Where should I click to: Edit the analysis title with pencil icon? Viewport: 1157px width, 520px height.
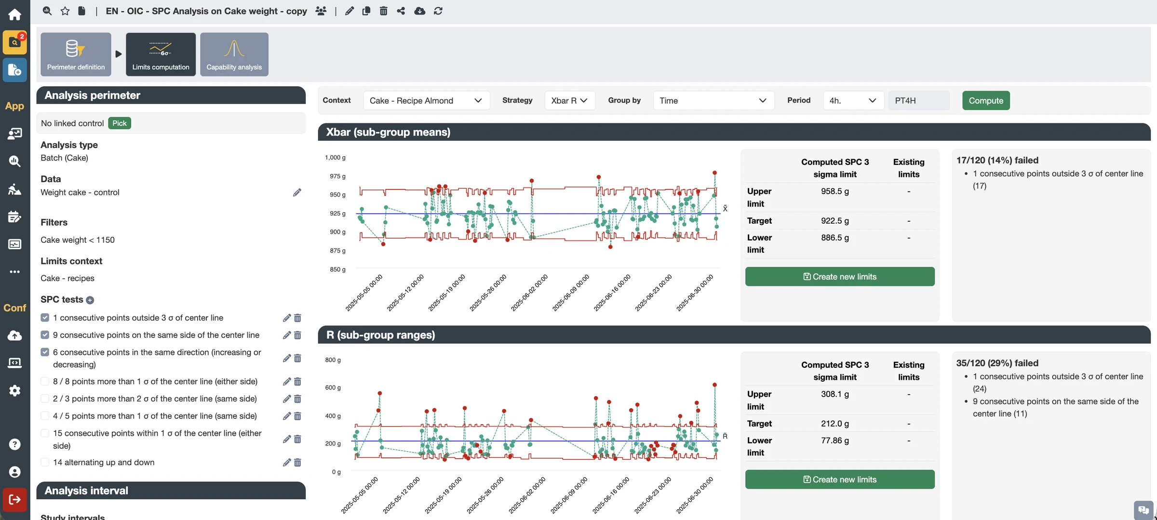point(350,11)
